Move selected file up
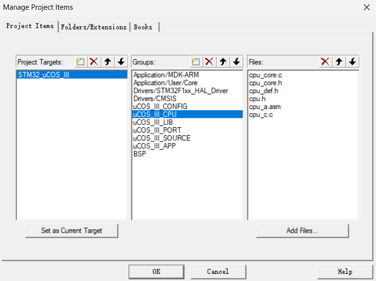376x281 pixels. click(339, 62)
